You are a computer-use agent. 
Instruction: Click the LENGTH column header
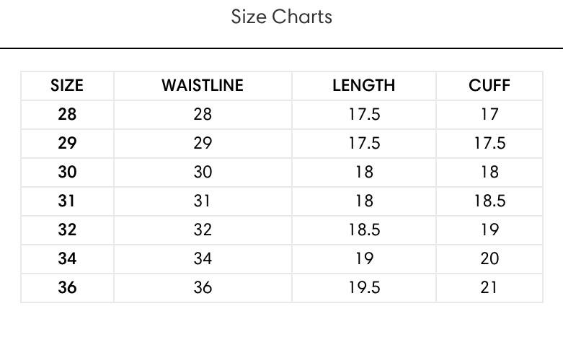(364, 86)
